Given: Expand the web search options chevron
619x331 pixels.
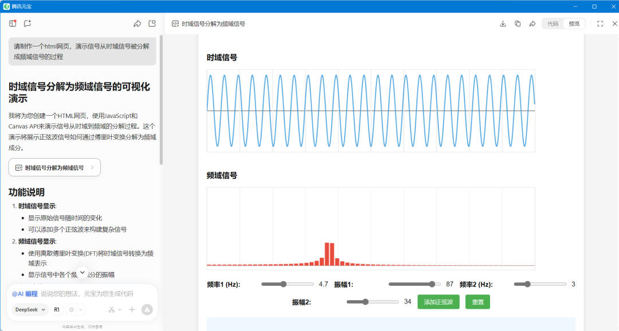Looking at the screenshot, I should [81, 310].
